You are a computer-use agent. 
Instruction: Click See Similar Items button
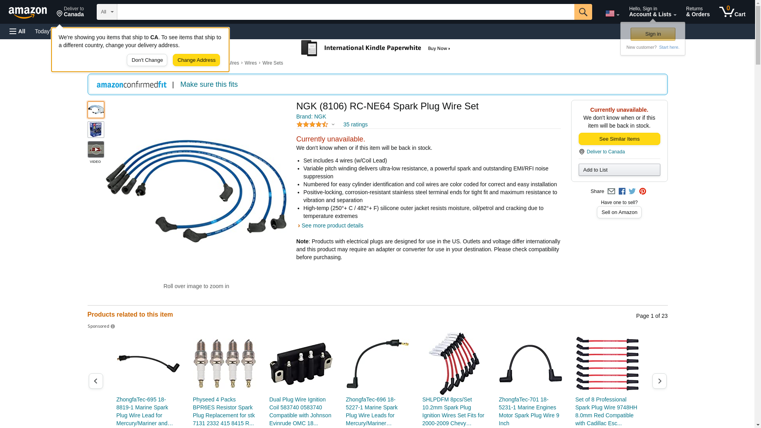coord(619,139)
